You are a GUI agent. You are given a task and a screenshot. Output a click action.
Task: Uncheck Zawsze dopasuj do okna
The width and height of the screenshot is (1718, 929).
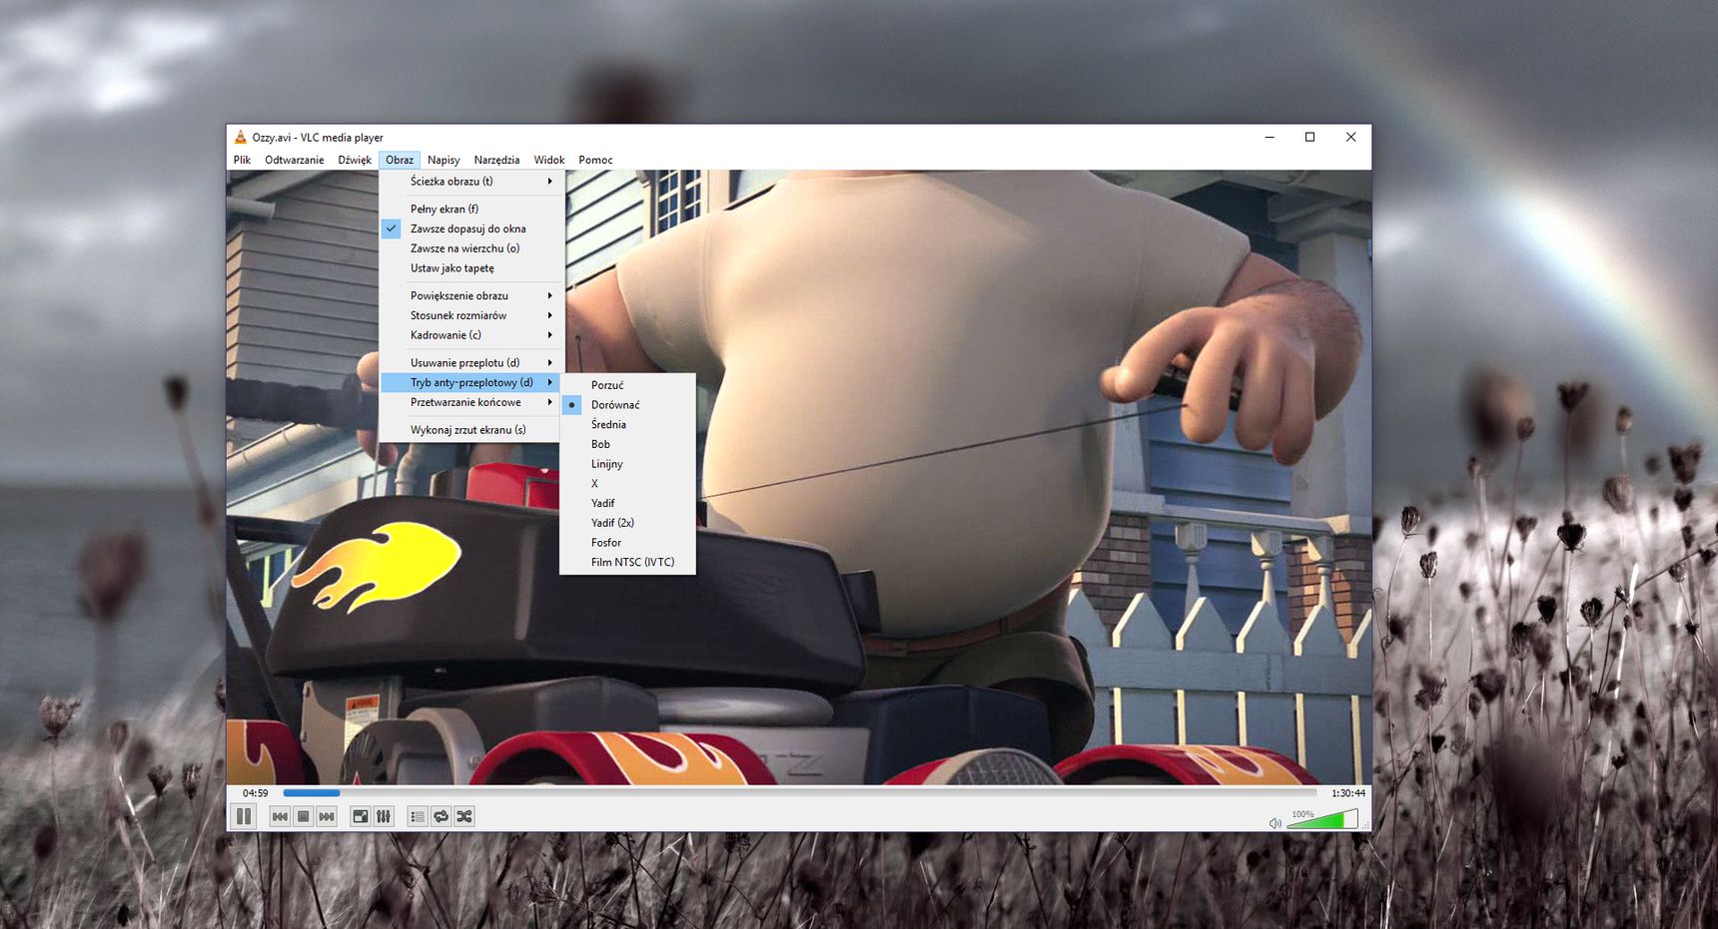(471, 229)
